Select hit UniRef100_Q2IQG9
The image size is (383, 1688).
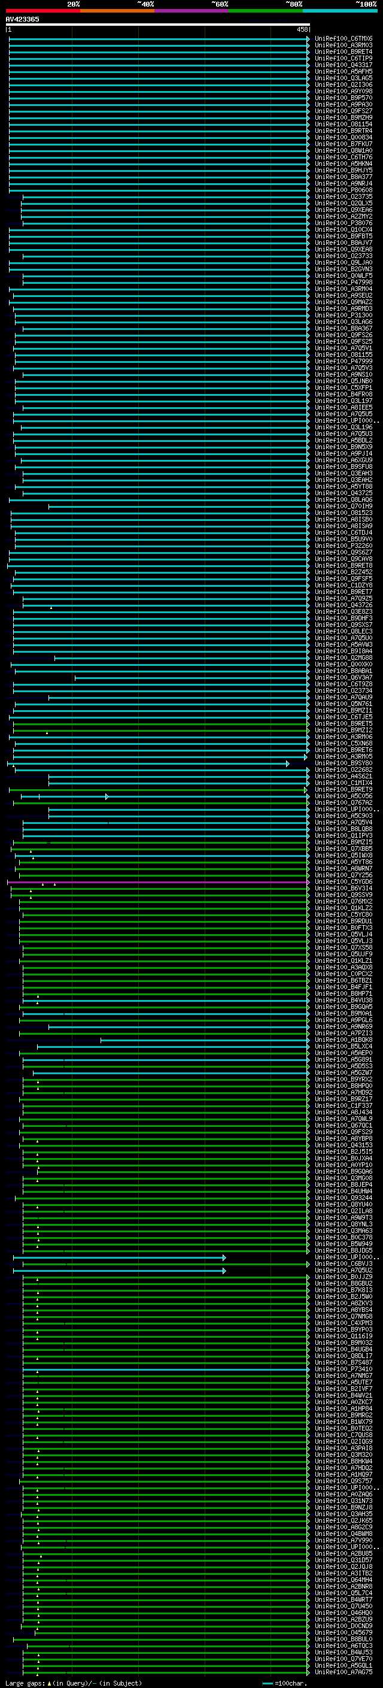click(x=343, y=1442)
